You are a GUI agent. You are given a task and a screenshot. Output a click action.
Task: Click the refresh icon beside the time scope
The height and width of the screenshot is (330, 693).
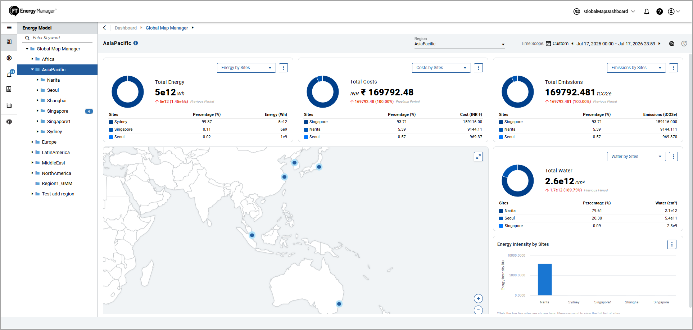tap(684, 44)
